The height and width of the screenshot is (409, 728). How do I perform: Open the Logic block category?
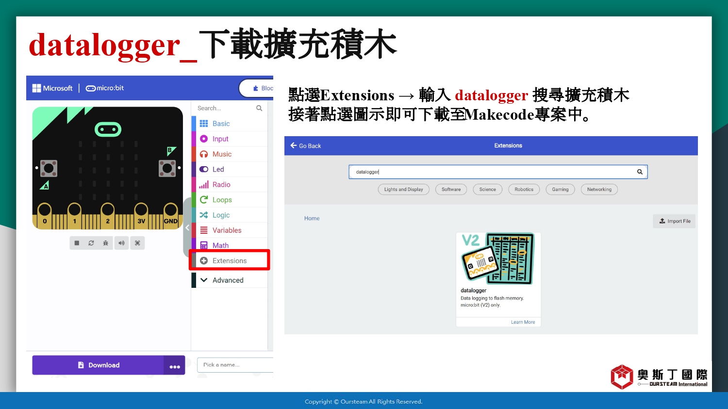tap(230, 215)
